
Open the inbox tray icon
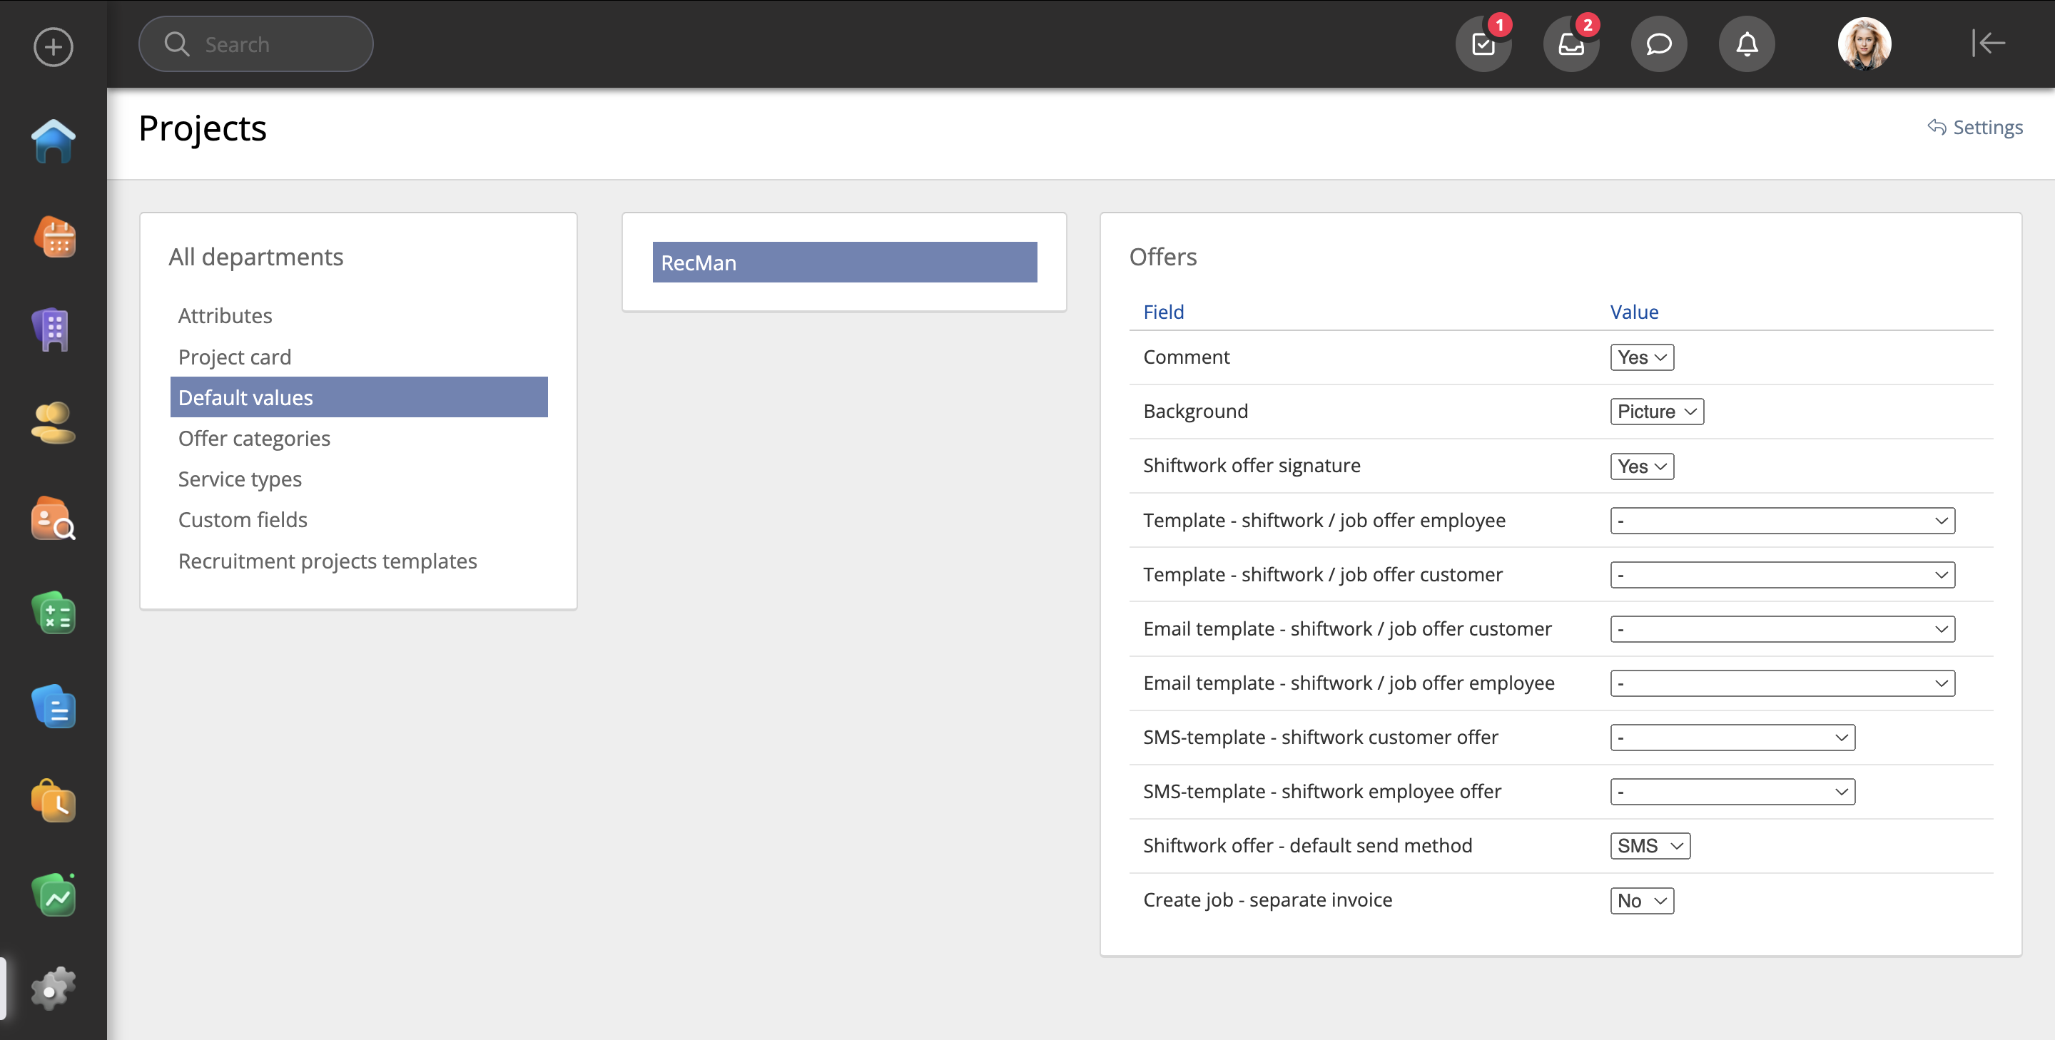1571,44
